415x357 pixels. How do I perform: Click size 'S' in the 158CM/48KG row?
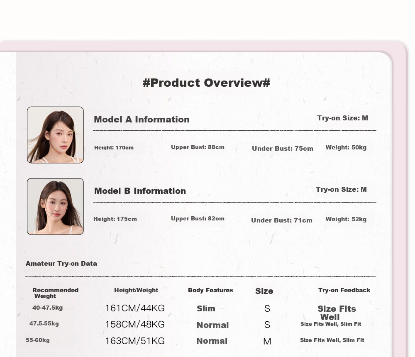tap(267, 325)
